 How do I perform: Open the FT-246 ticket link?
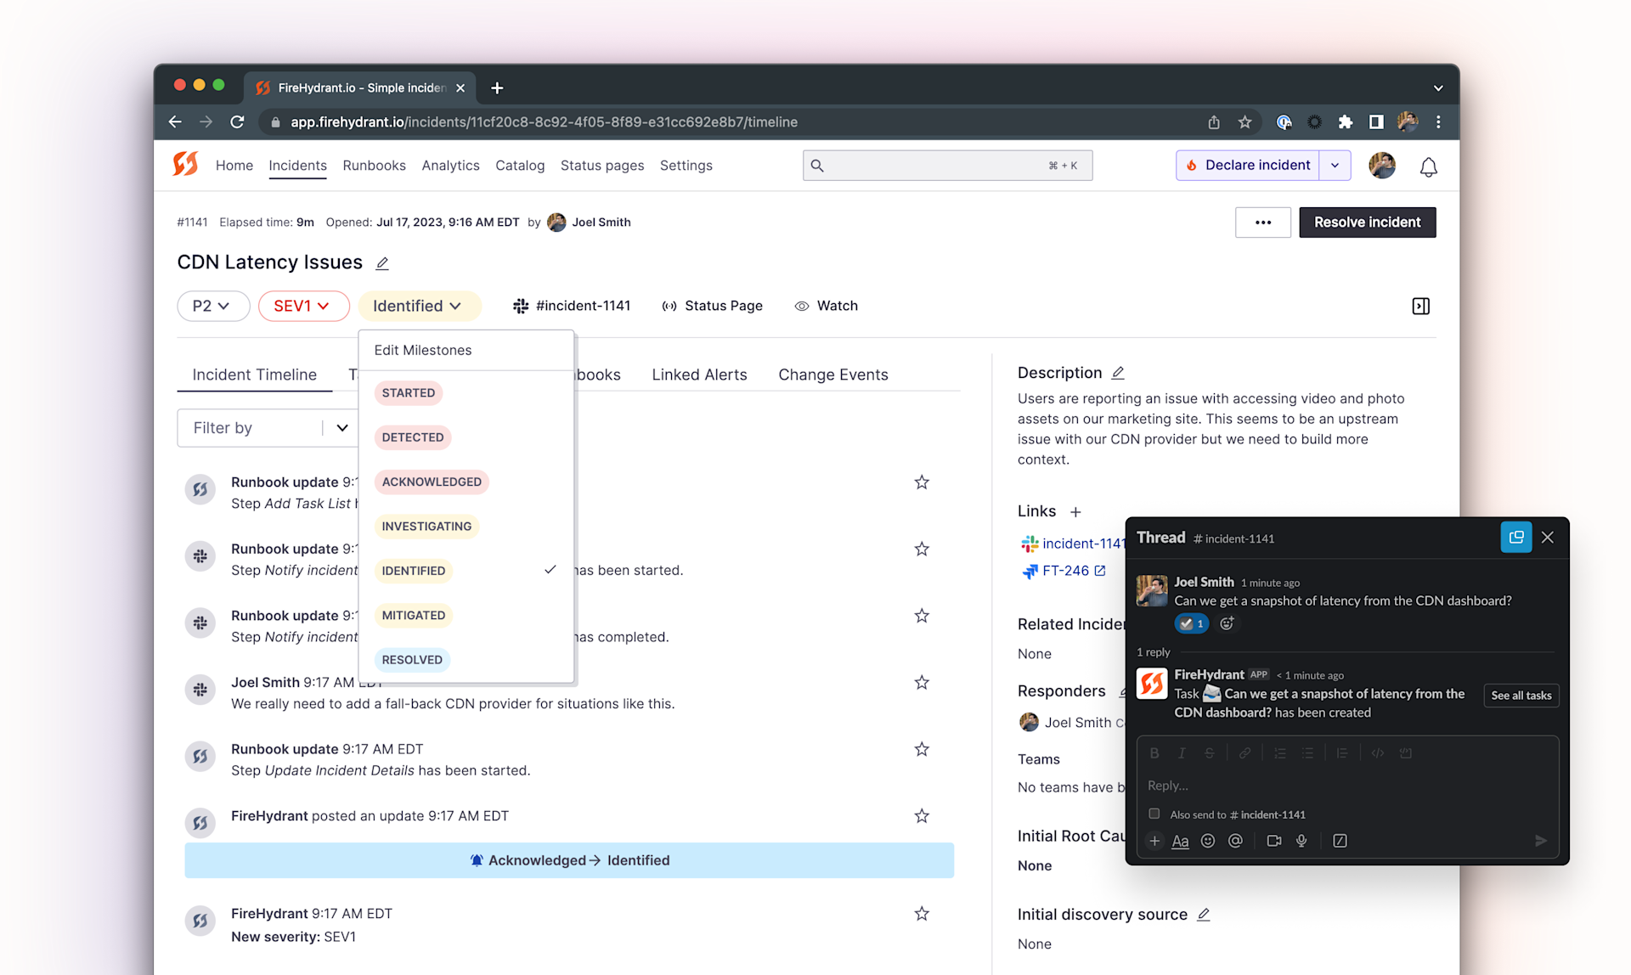[1065, 571]
